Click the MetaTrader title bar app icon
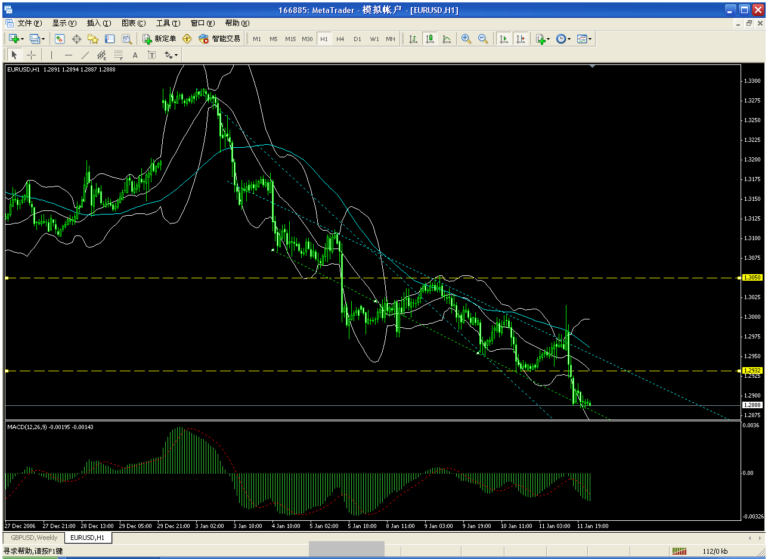Screen dimensions: 768x559 (x=9, y=10)
